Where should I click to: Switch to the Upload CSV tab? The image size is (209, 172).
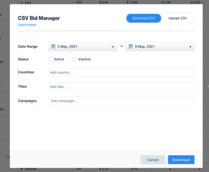point(178,18)
